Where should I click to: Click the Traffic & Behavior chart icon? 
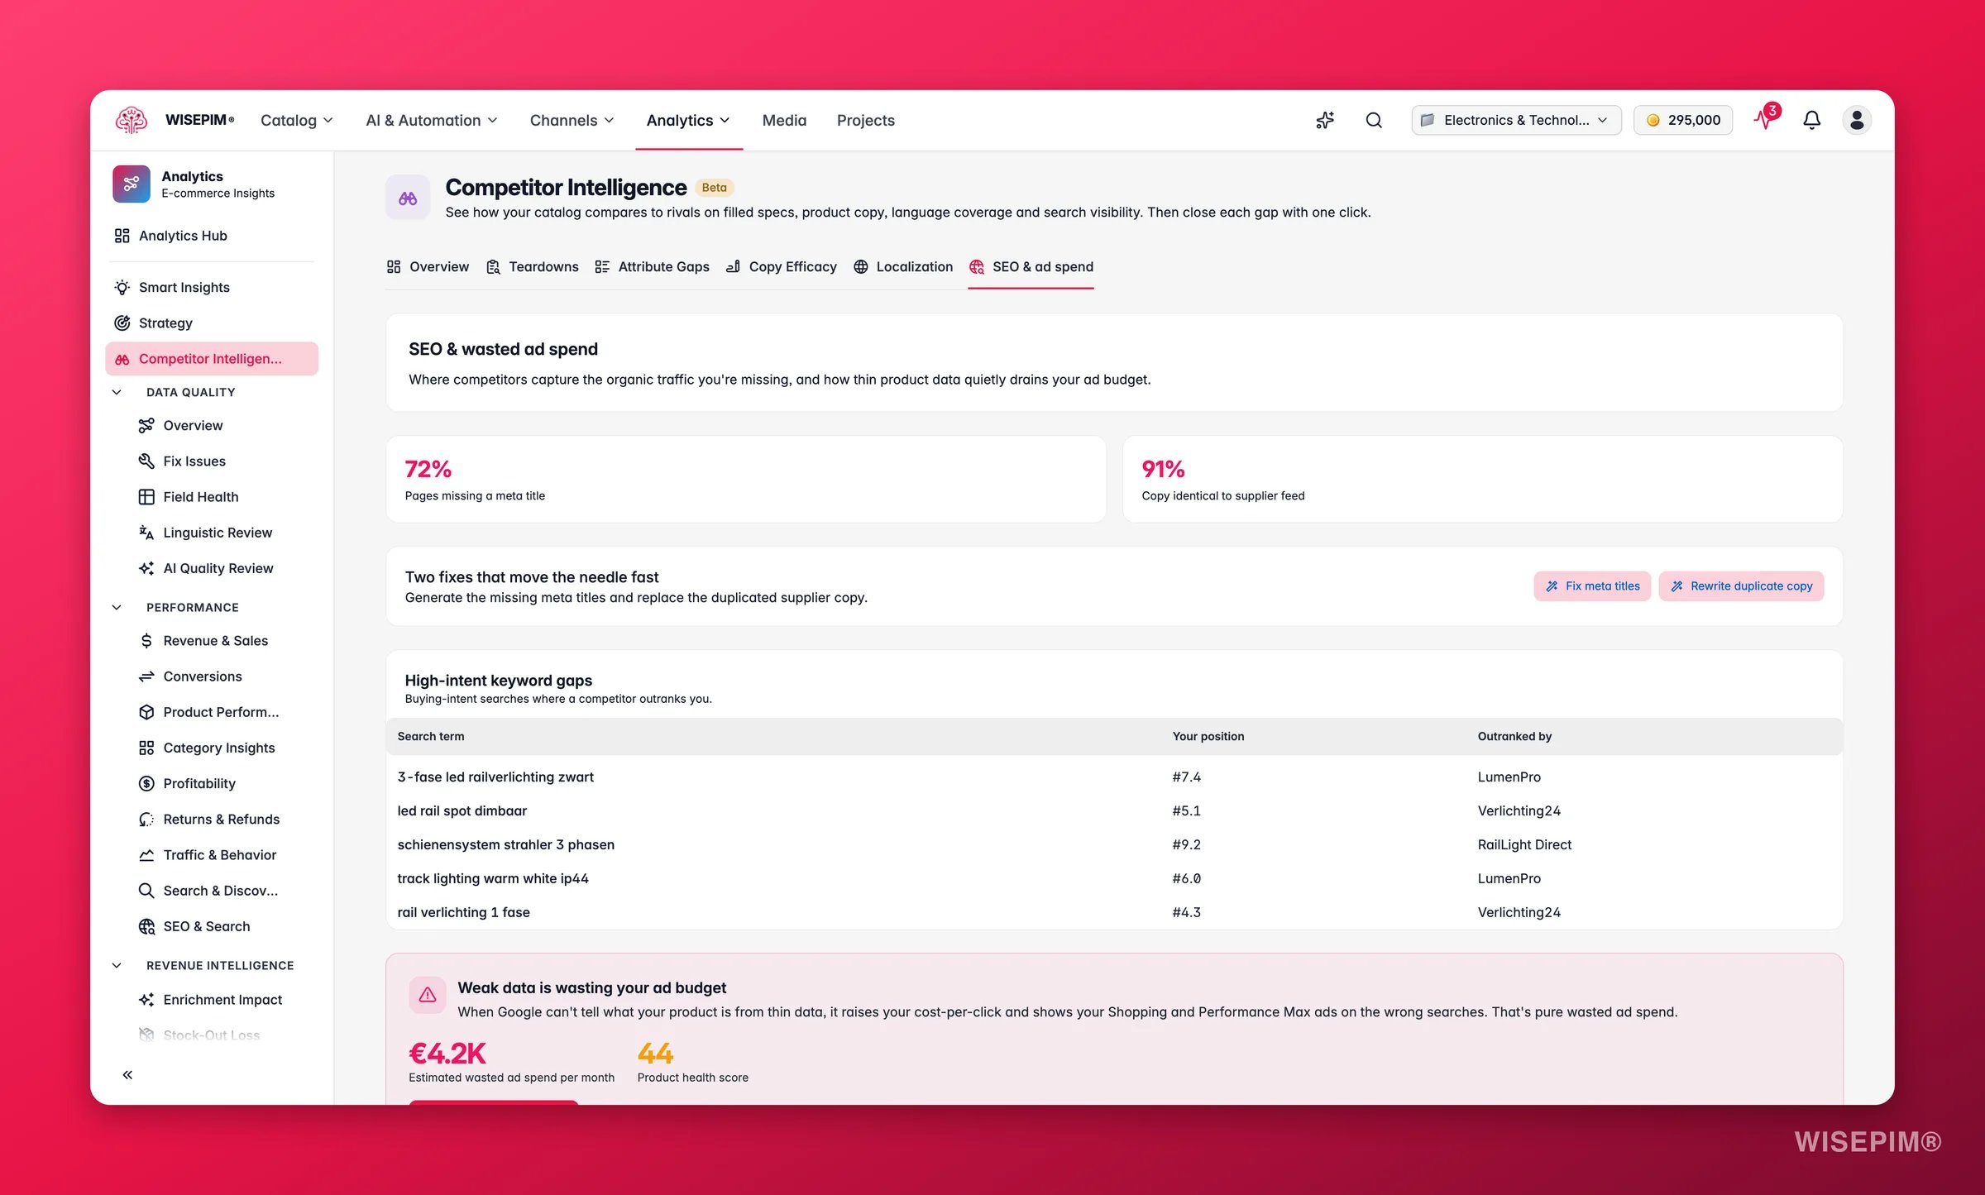pos(146,854)
